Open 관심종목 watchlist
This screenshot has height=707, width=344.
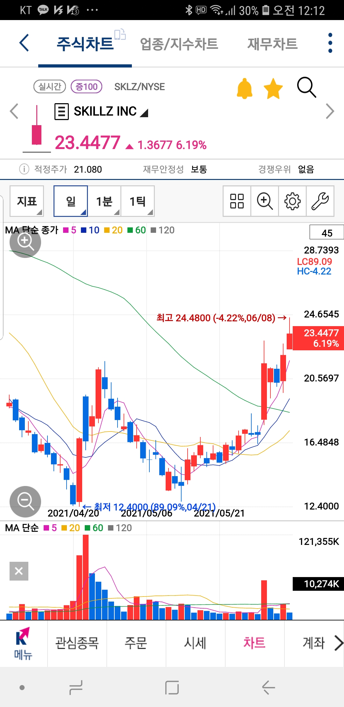tap(77, 643)
